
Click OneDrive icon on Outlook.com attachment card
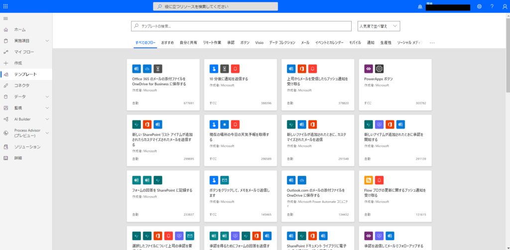[302, 180]
